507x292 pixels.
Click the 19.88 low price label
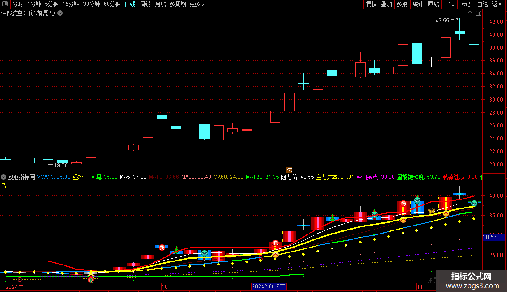(61, 165)
